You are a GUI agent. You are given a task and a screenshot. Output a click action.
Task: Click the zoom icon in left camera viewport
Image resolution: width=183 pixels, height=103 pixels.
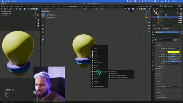click(38, 20)
